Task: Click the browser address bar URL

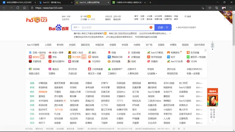Action: [49, 8]
